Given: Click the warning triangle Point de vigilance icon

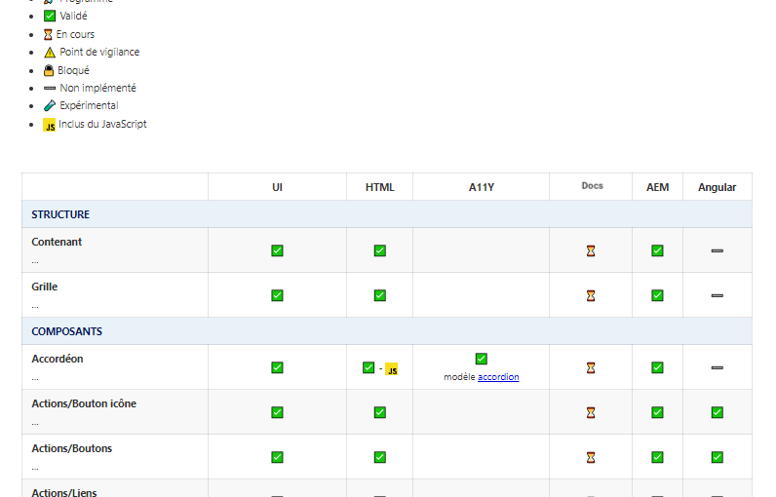Looking at the screenshot, I should tap(50, 53).
